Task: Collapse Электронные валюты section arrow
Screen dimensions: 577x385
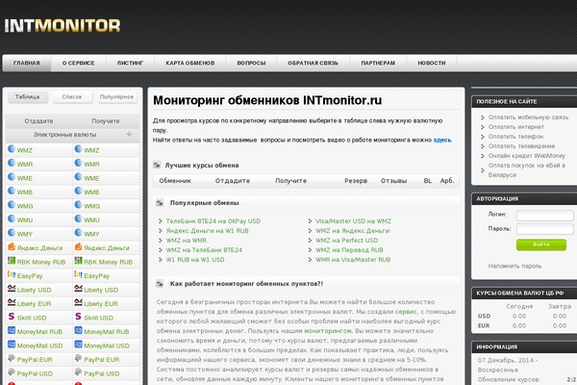Action: [129, 134]
